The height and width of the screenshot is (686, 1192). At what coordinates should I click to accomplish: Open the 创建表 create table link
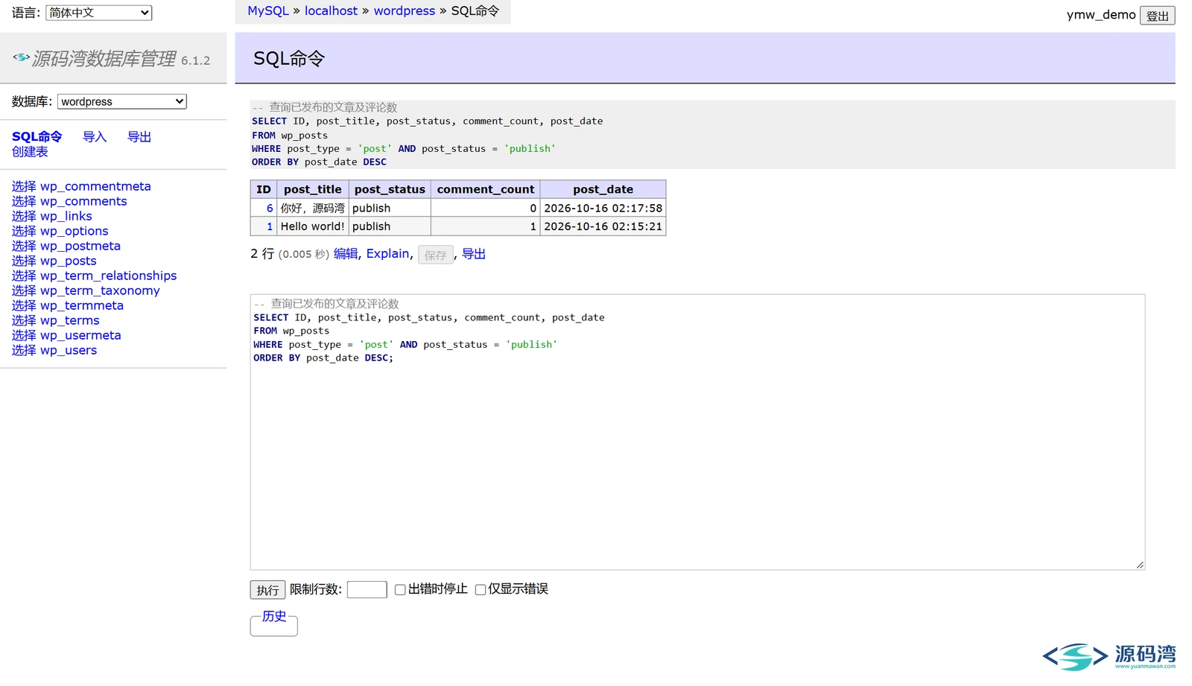click(30, 152)
